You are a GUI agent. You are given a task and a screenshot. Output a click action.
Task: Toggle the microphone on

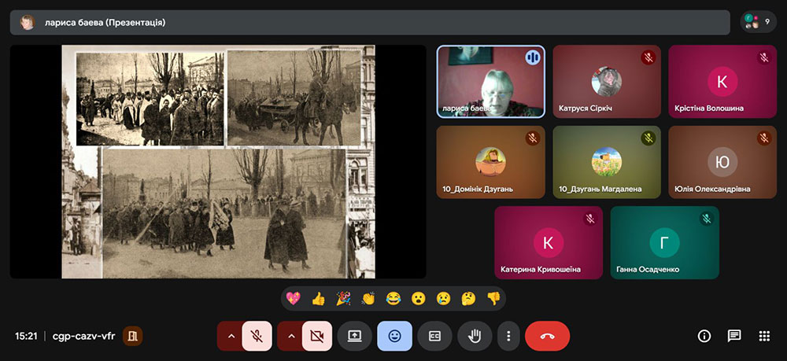[257, 336]
